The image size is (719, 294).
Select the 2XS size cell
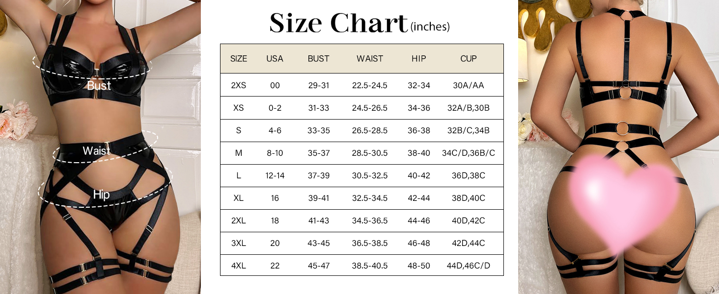(239, 85)
